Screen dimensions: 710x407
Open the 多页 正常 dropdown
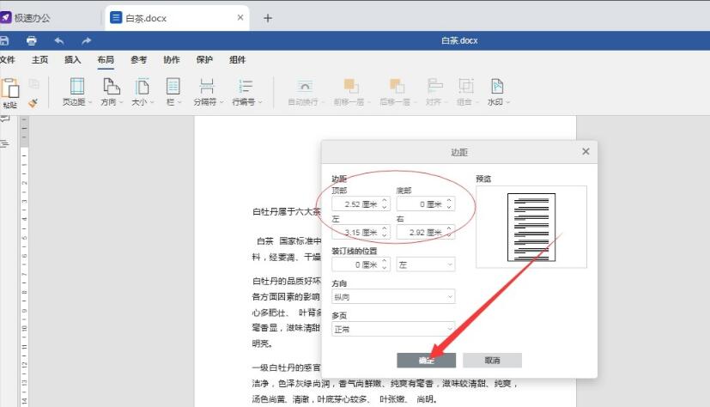tap(393, 329)
